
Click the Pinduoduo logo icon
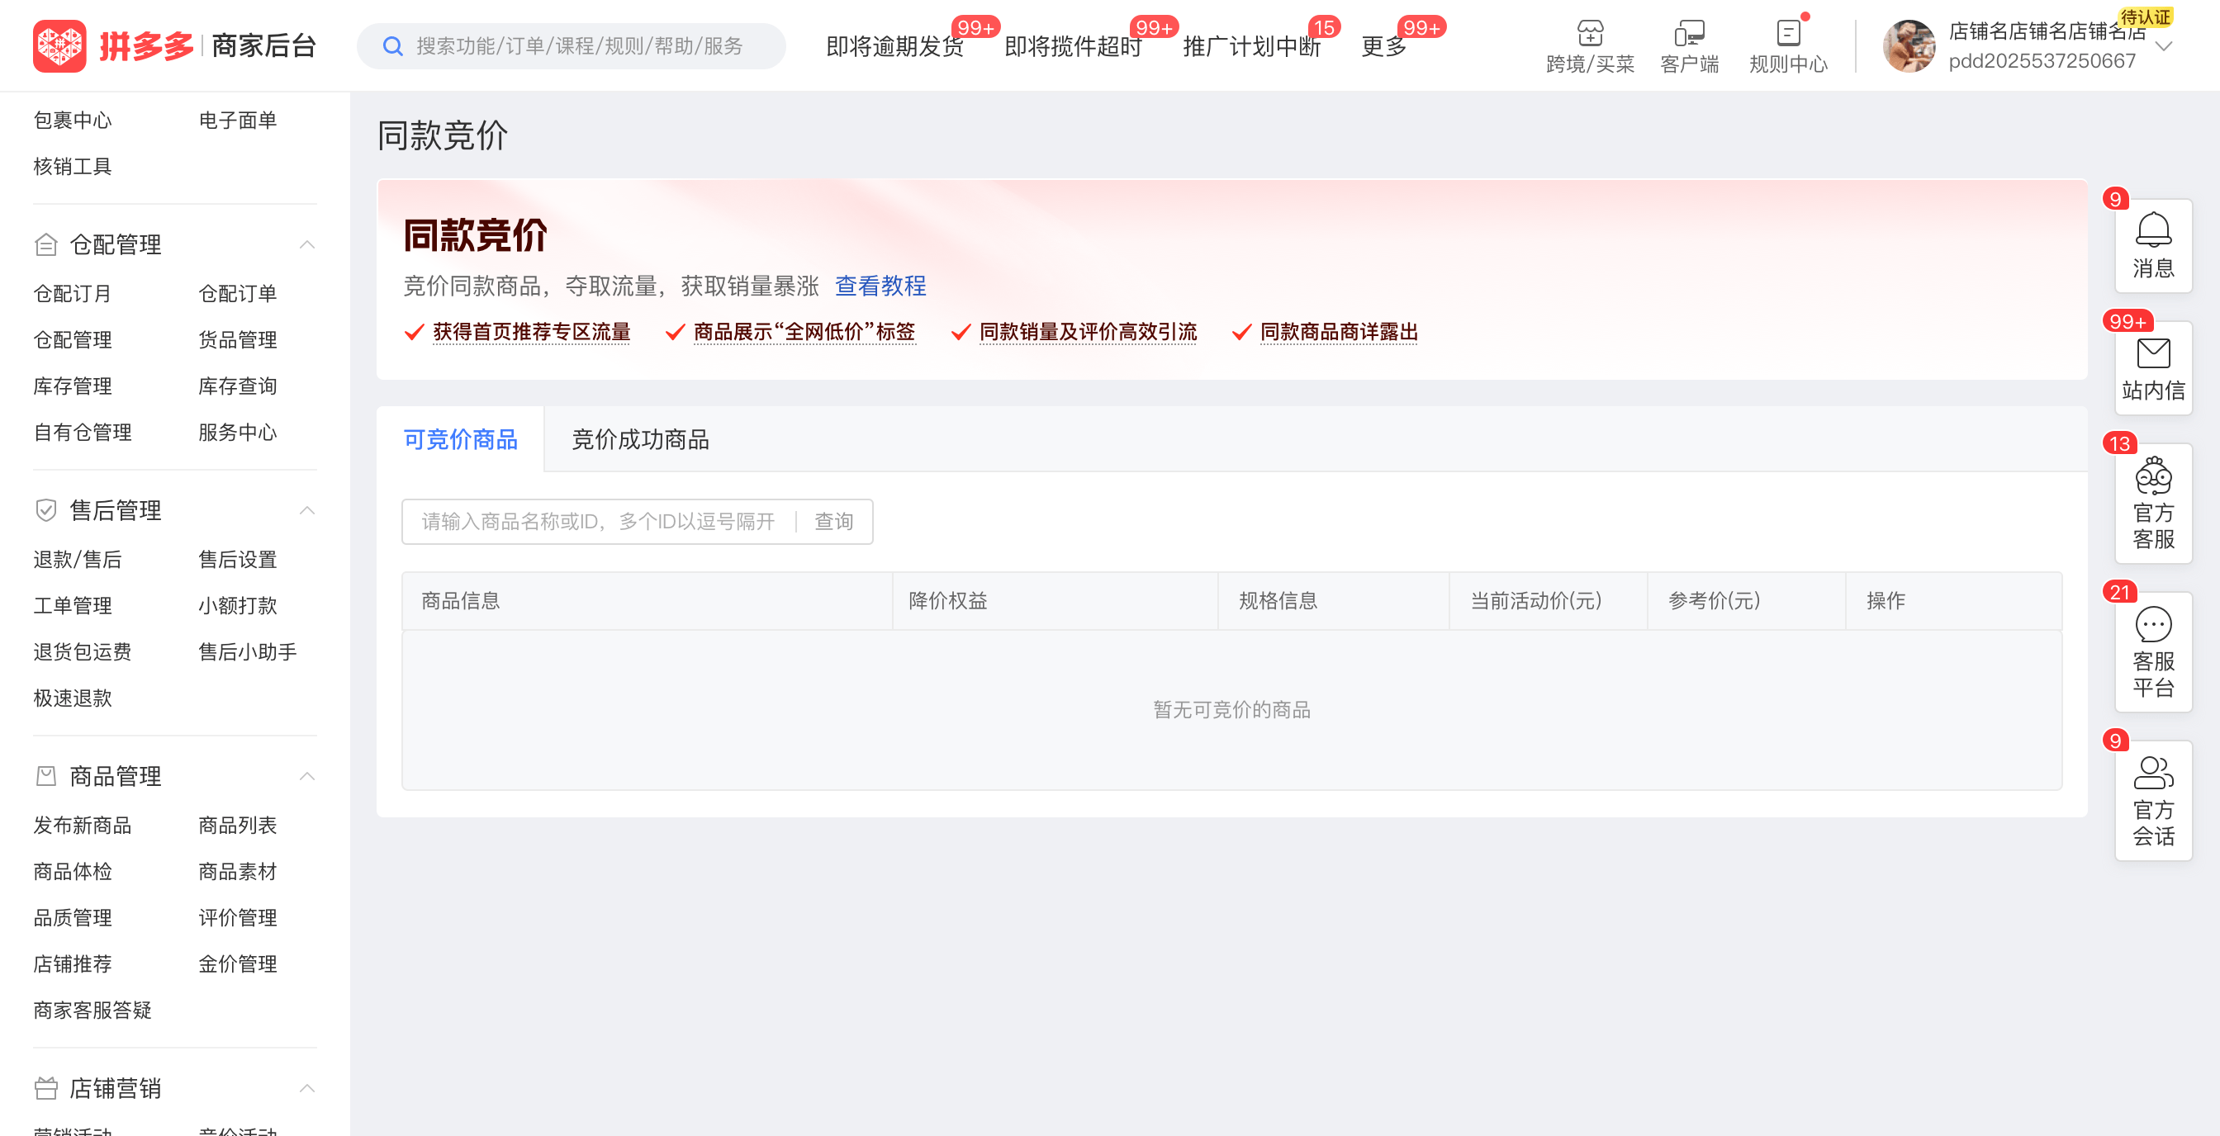(59, 45)
